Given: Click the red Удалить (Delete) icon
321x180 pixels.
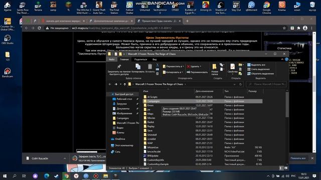Looking at the screenshot, I should tap(189, 66).
